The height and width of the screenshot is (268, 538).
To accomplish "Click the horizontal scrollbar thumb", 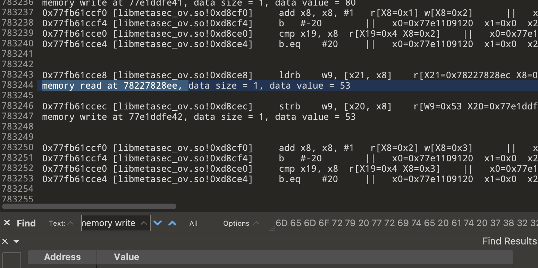I will click(x=89, y=206).
